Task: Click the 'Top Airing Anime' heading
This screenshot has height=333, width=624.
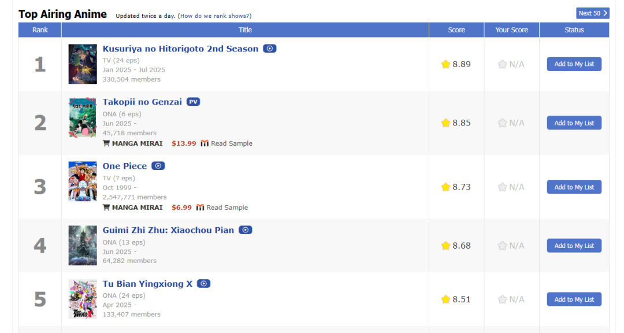Action: pos(62,14)
